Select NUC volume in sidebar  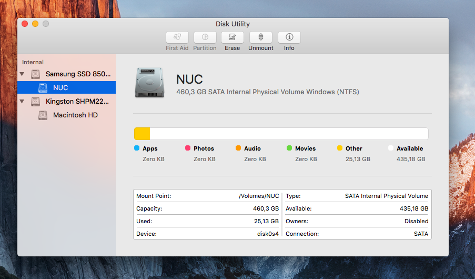(60, 88)
